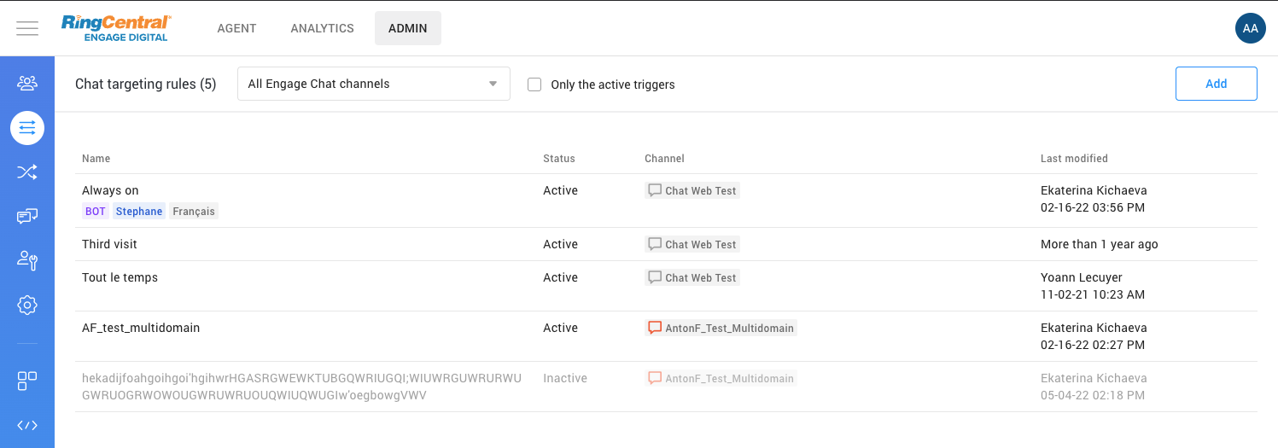Screen dimensions: 1278x448
Task: Click chat bubble icon in Third visit row
Action: [x=655, y=244]
